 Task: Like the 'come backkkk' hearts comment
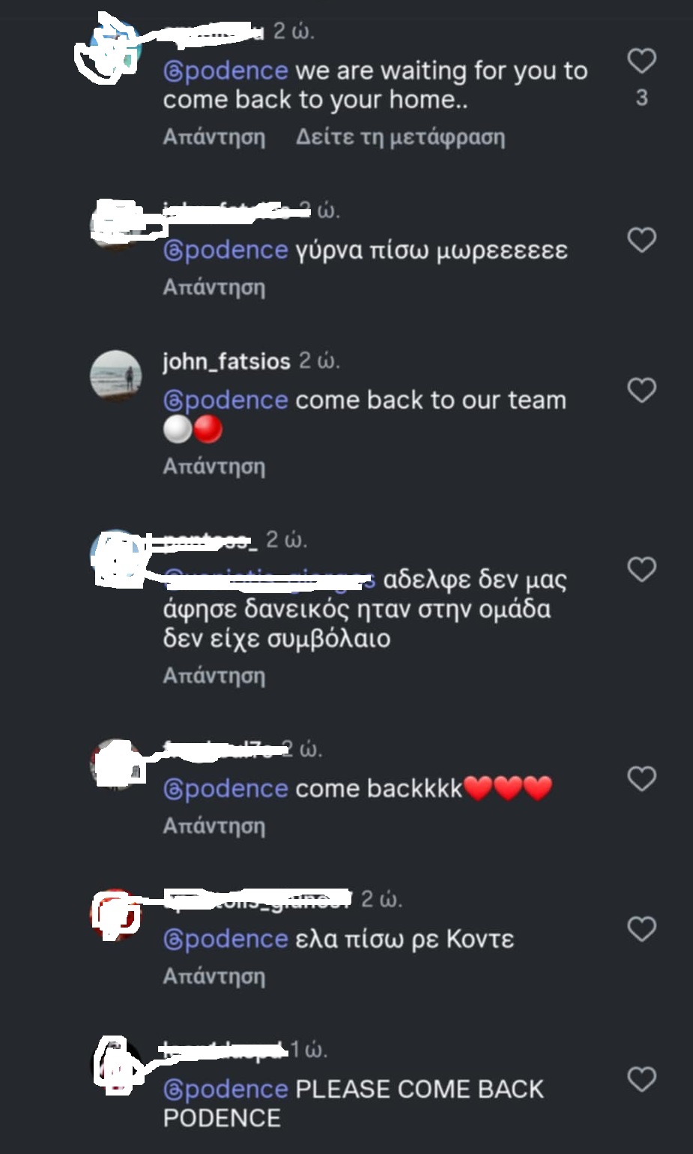641,779
